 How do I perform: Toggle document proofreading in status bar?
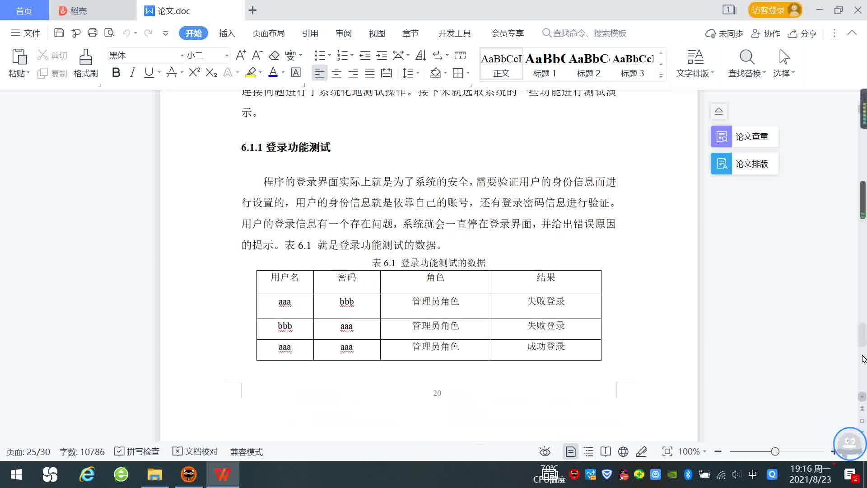[195, 451]
